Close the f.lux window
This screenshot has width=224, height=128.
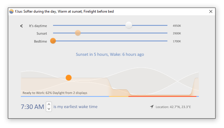tap(211, 11)
